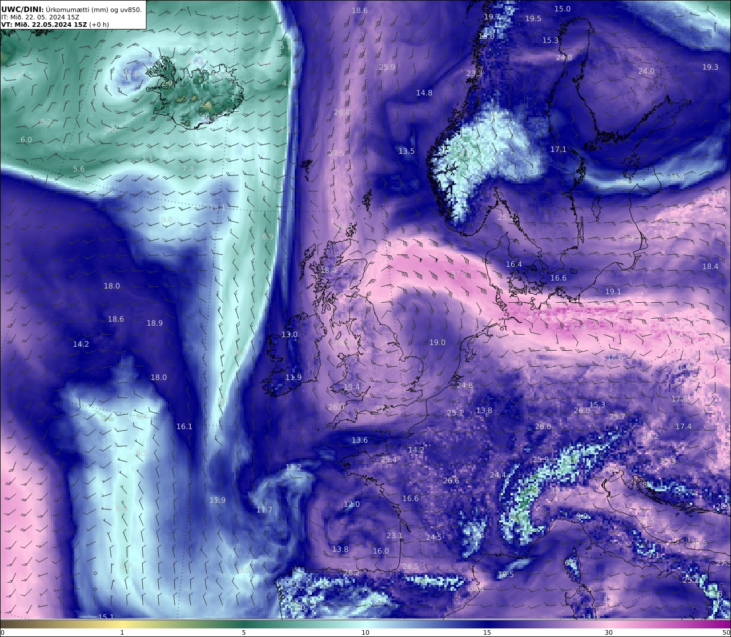This screenshot has width=731, height=637.
Task: Click the 17.4 value in the east
Action: point(684,426)
